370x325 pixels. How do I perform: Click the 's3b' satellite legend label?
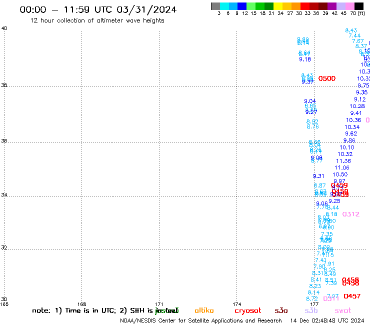click(311, 310)
